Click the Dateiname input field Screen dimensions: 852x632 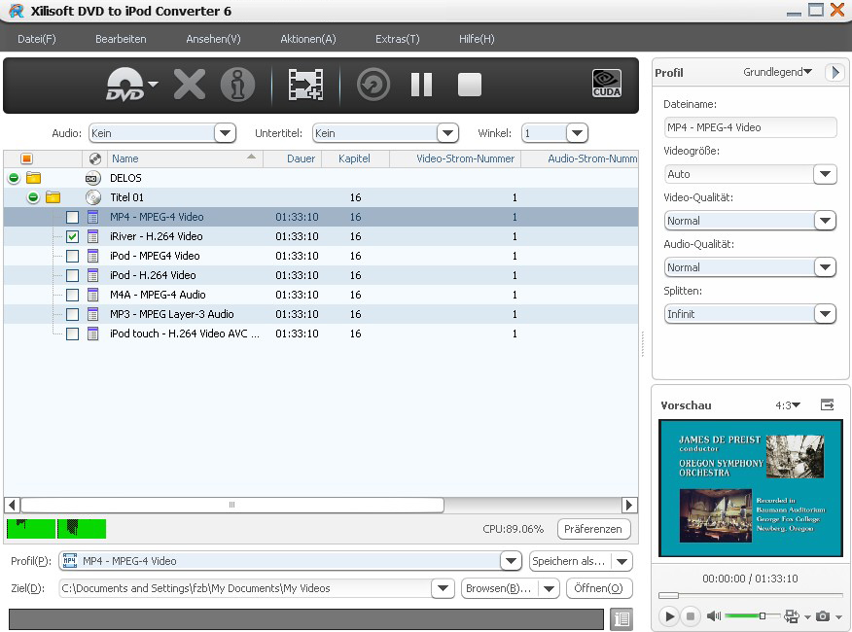751,127
